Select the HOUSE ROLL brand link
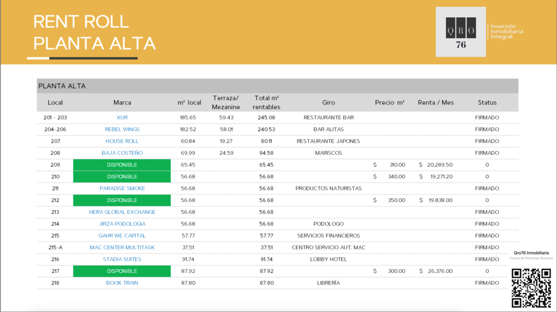This screenshot has width=557, height=312. tap(122, 141)
